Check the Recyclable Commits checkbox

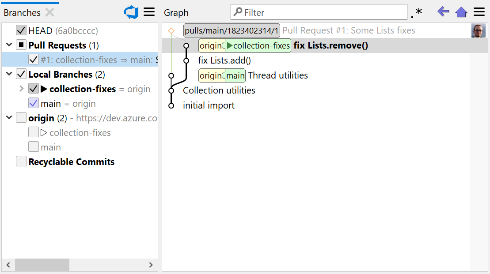[21, 161]
